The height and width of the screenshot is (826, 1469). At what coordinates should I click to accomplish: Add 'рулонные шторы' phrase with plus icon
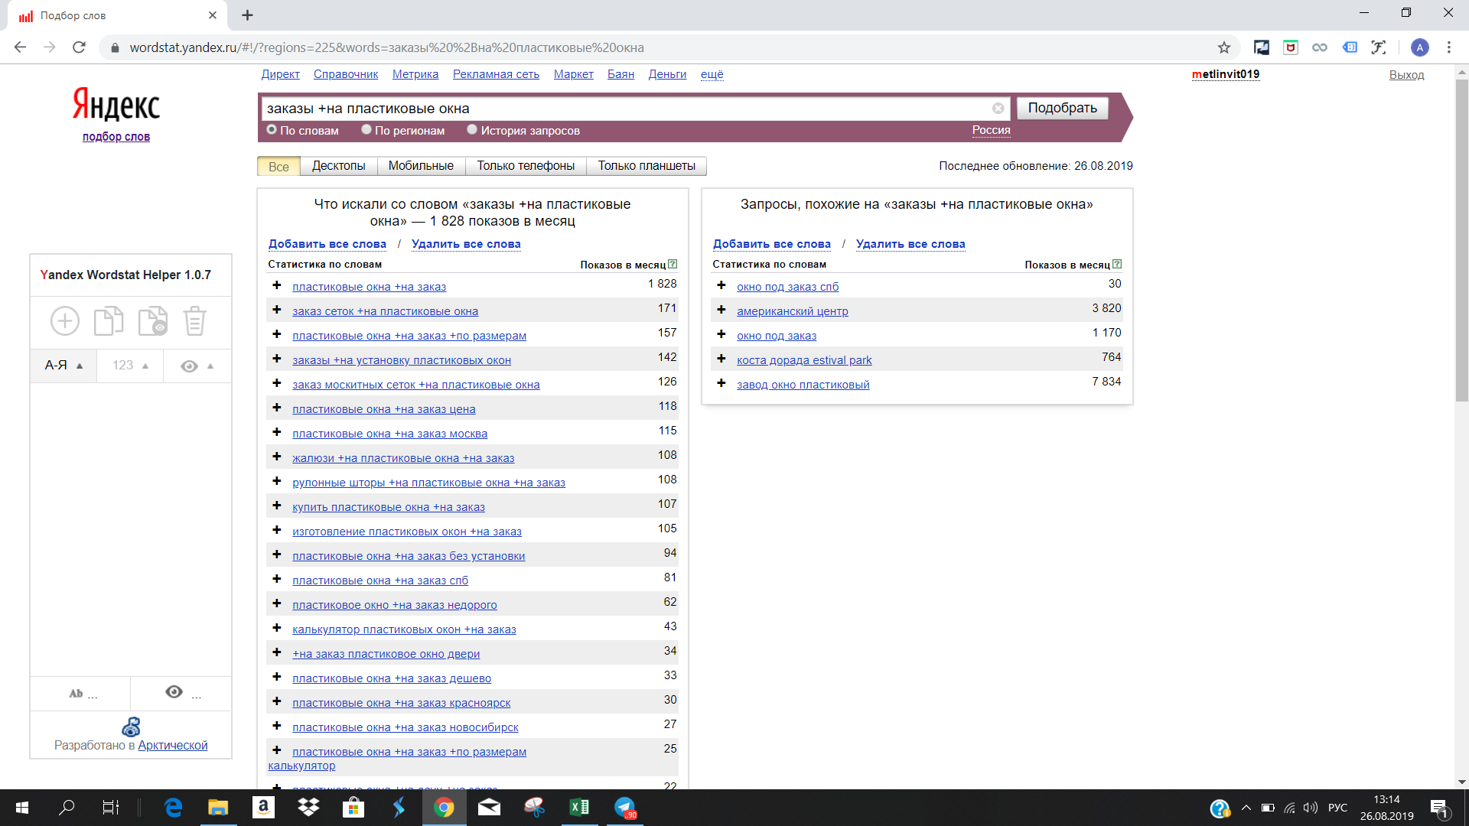point(277,481)
